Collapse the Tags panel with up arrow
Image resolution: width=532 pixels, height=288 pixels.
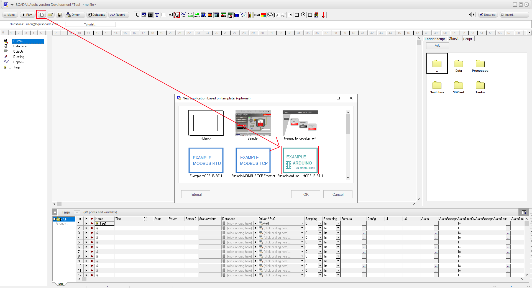click(x=55, y=212)
